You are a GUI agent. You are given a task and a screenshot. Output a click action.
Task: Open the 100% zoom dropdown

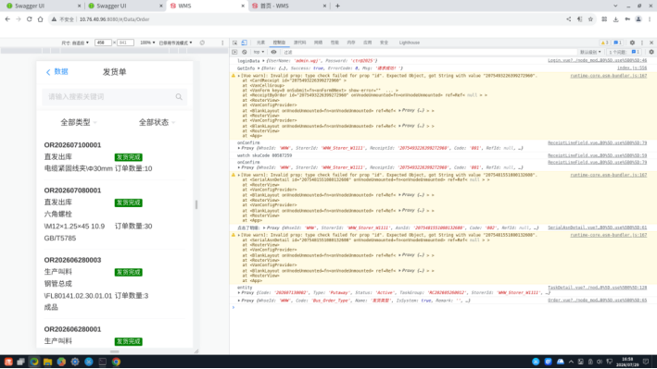click(x=147, y=43)
